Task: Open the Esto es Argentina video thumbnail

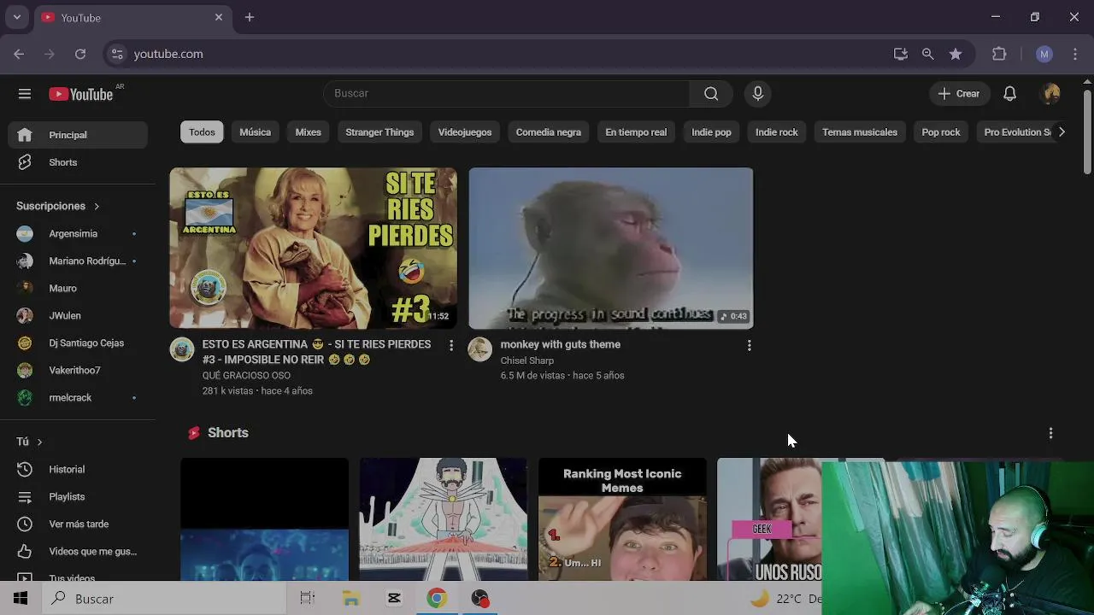Action: [313, 248]
